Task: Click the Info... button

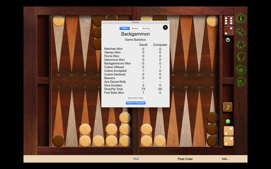Action: point(226,159)
